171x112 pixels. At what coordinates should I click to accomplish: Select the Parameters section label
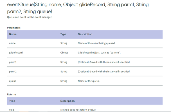(x=14, y=28)
